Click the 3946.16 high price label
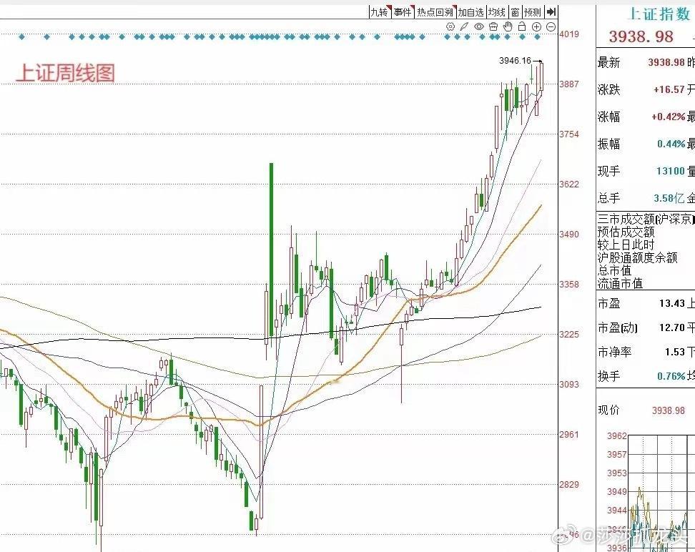Image resolution: width=695 pixels, height=552 pixels. (515, 60)
